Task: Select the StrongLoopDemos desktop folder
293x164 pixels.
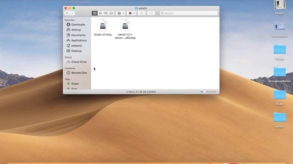Action: (280, 74)
